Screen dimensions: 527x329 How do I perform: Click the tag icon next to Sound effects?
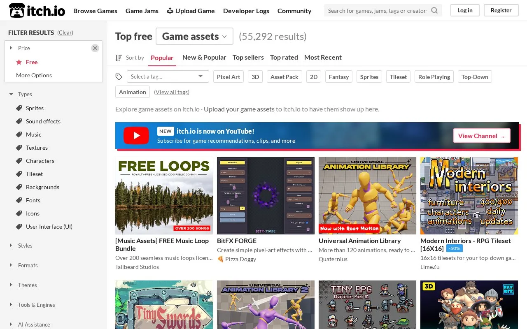pos(19,121)
